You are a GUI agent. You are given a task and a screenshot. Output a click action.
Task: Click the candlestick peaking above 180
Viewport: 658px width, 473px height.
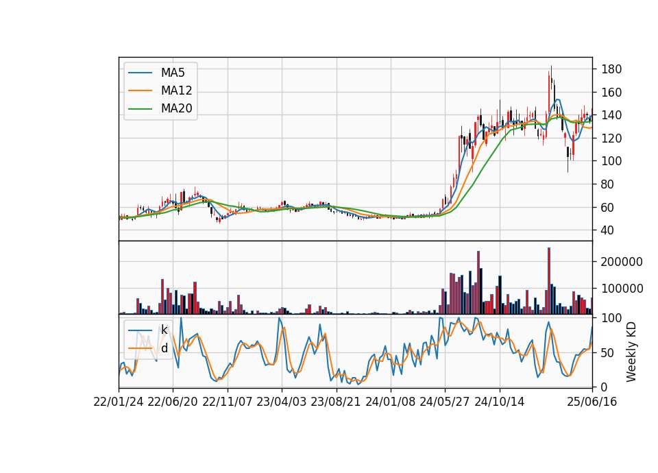pyautogui.click(x=551, y=77)
